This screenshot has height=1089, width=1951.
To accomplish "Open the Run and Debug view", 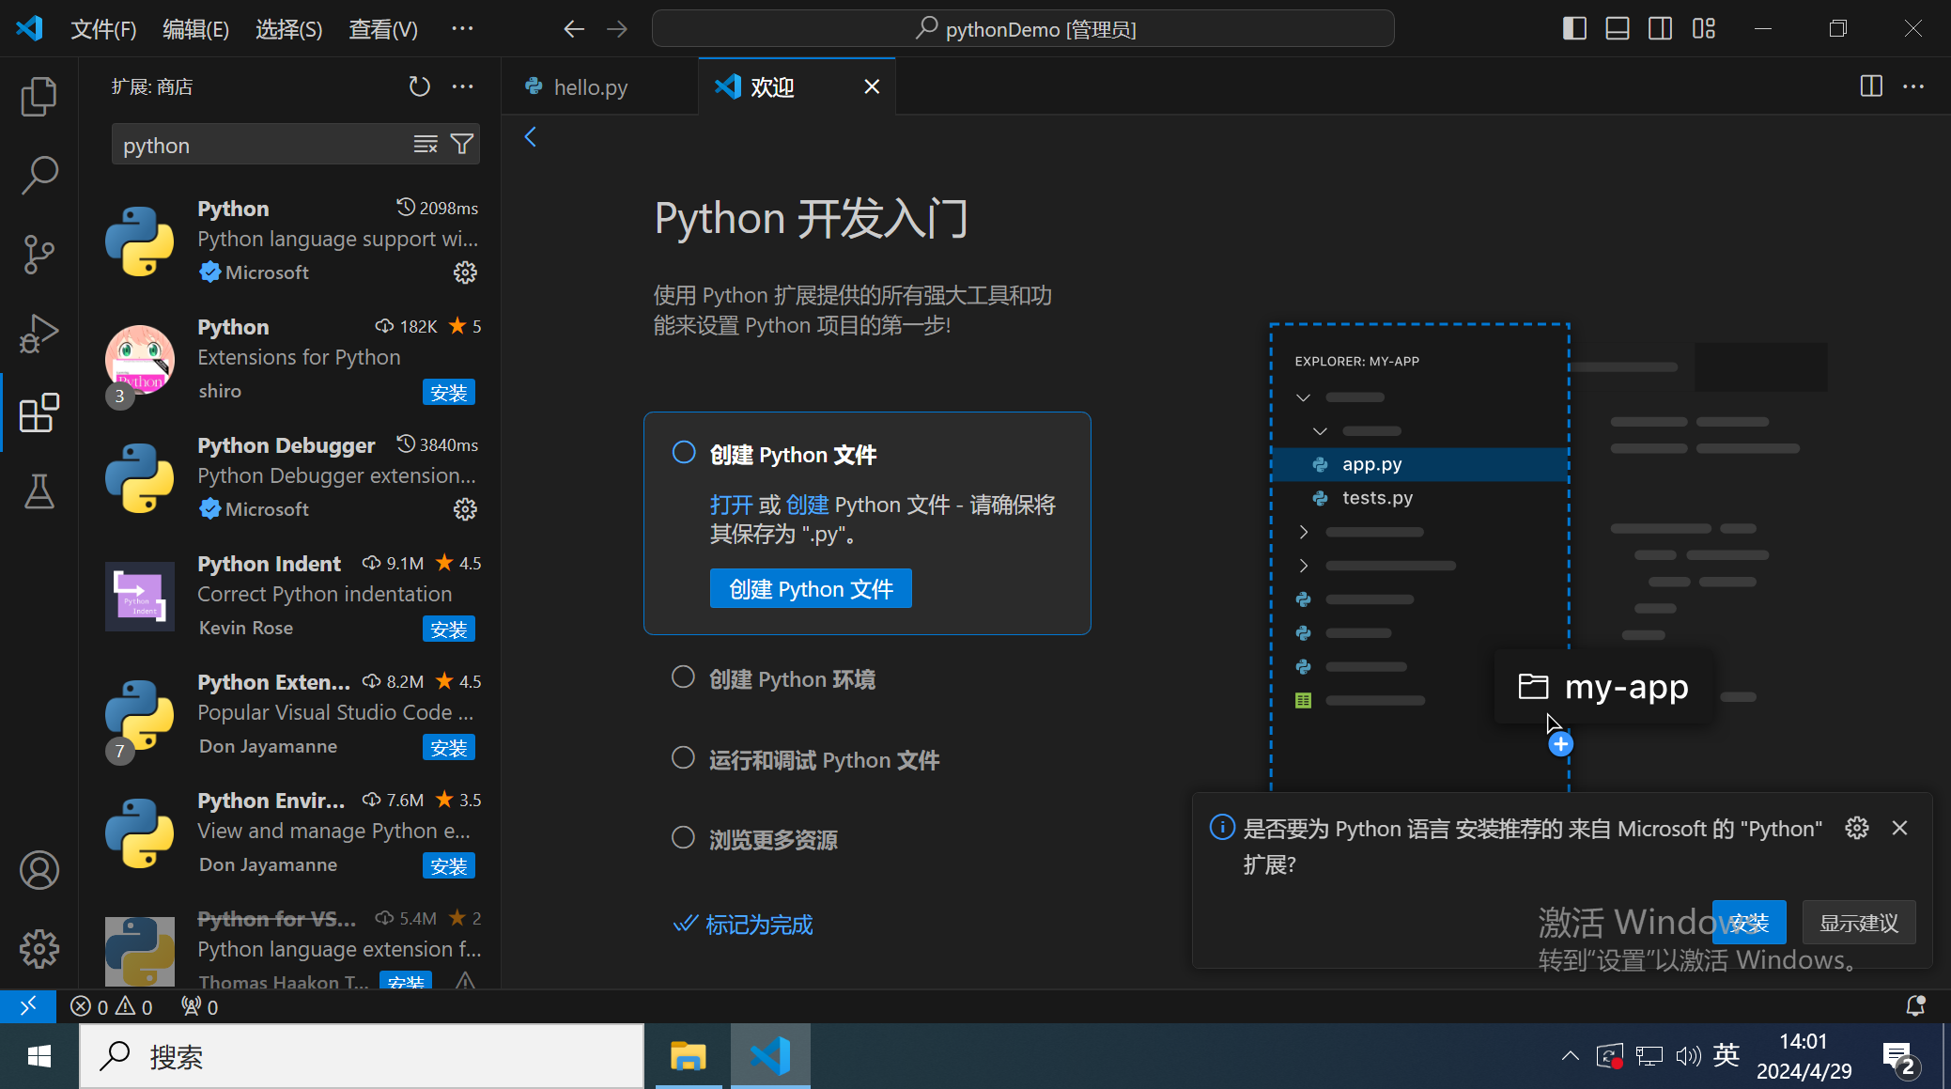I will point(39,333).
